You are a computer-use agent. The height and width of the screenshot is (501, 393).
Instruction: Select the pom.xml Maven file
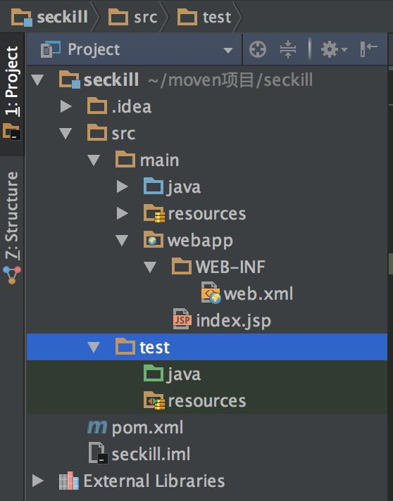[136, 428]
